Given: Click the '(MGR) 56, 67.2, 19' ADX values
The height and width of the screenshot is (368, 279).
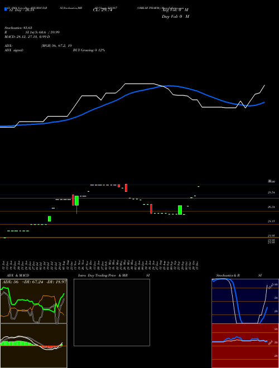Looking at the screenshot, I should (56, 46).
